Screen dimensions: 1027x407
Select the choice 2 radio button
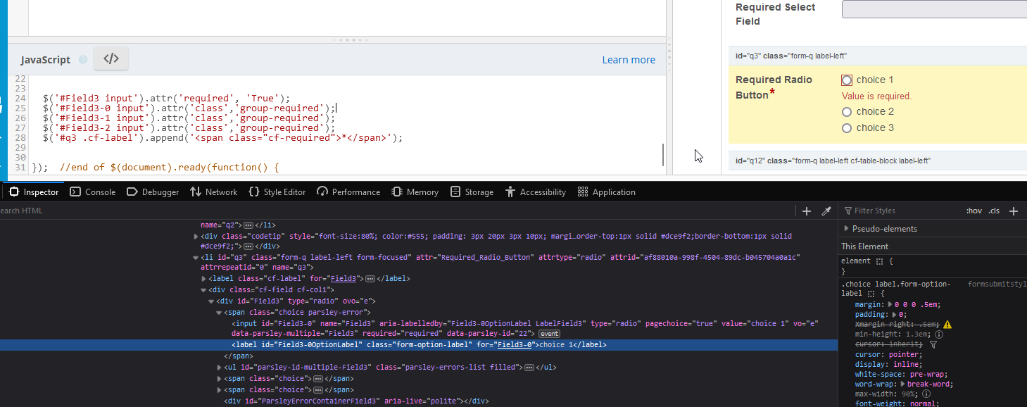[x=847, y=112]
